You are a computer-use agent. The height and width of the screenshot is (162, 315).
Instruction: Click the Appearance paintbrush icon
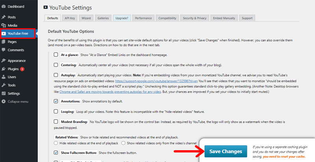coord(4,60)
